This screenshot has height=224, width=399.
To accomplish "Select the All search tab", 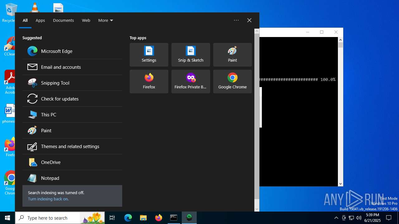I will point(25,20).
